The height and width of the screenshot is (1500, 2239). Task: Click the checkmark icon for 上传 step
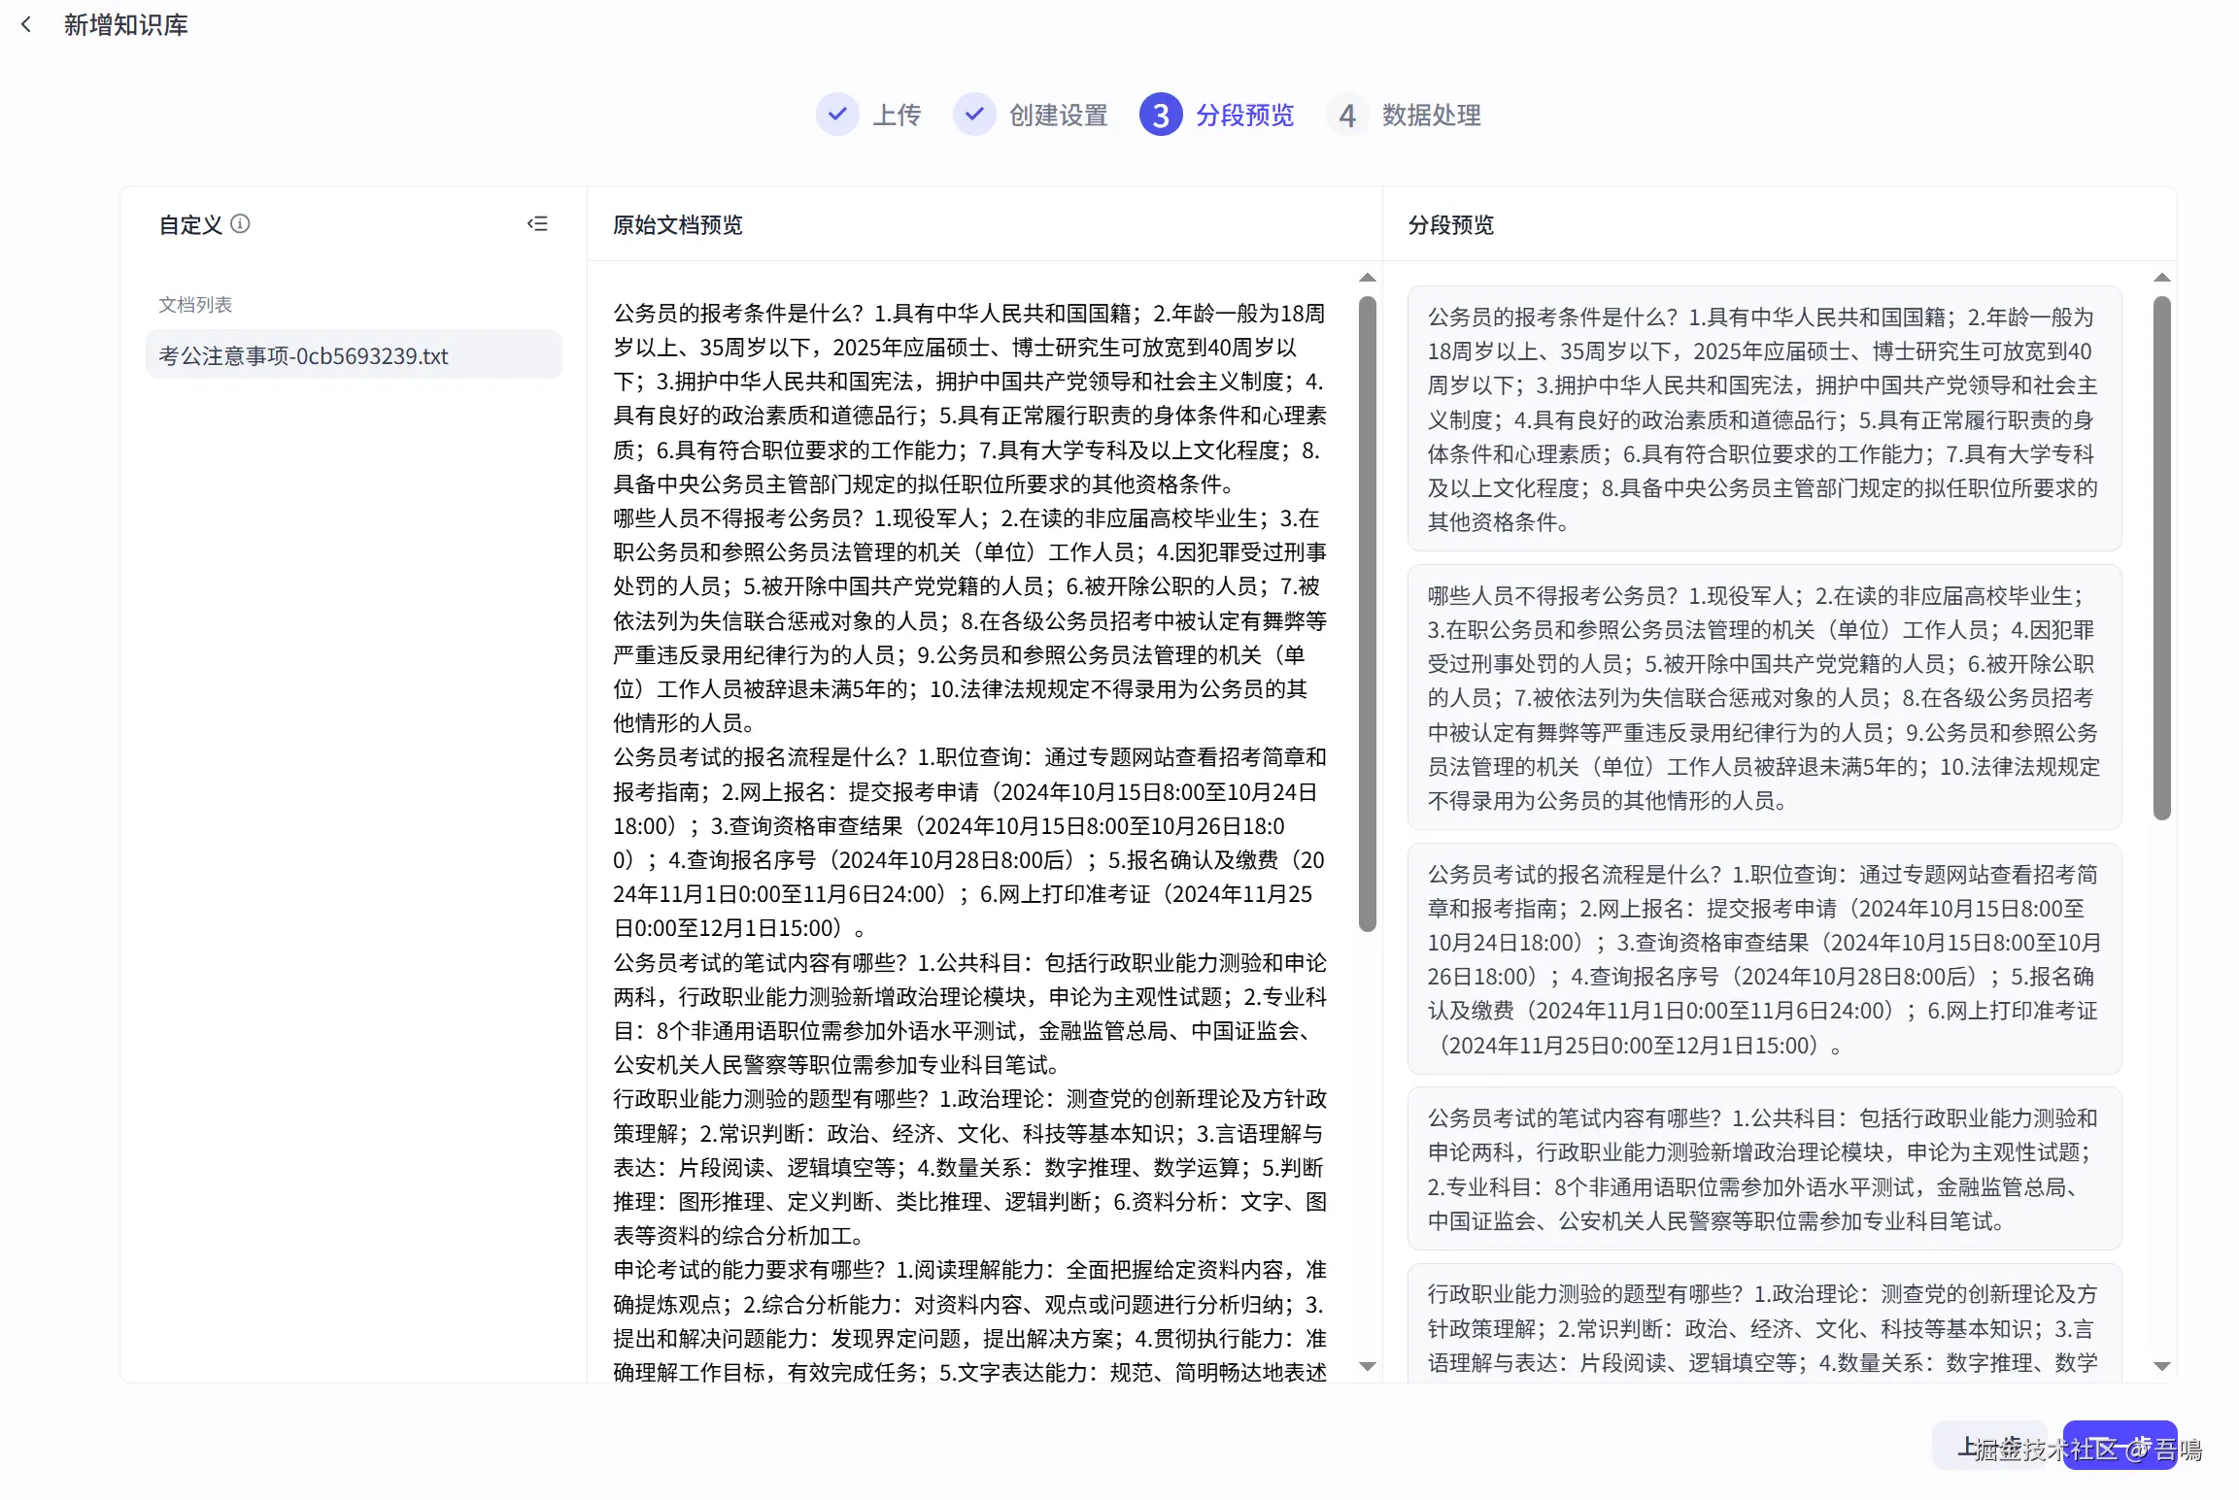click(837, 115)
